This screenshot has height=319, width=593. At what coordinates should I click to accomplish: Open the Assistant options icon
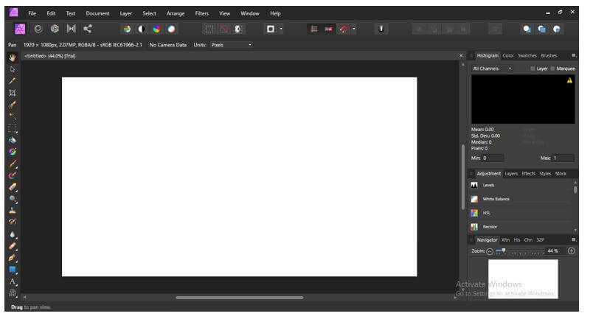[x=381, y=29]
